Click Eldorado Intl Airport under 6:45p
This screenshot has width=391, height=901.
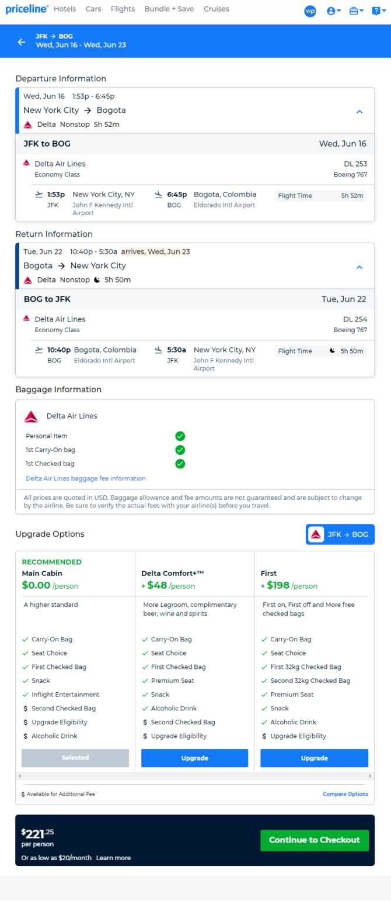pyautogui.click(x=224, y=205)
